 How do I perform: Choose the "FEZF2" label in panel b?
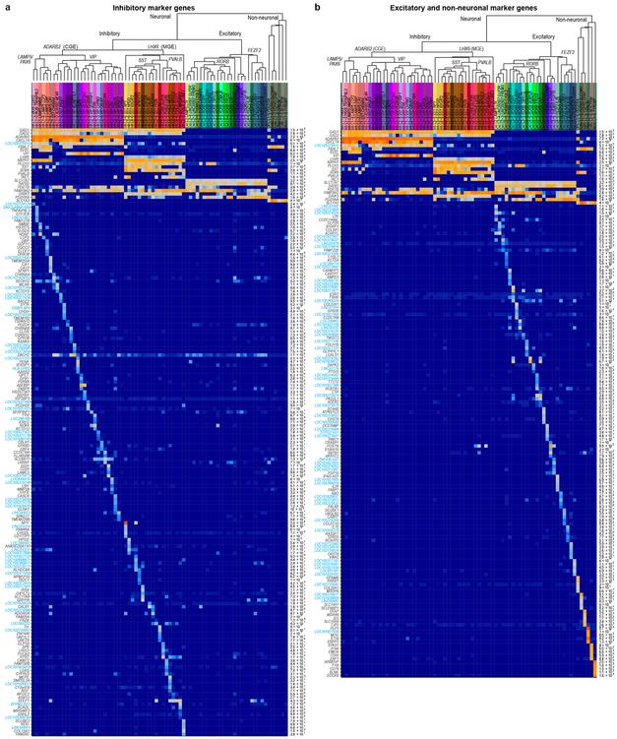(x=567, y=52)
